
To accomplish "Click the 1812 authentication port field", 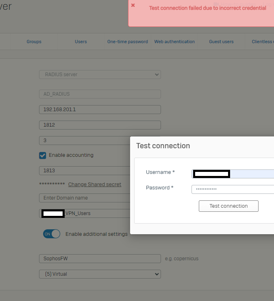I will (100, 125).
